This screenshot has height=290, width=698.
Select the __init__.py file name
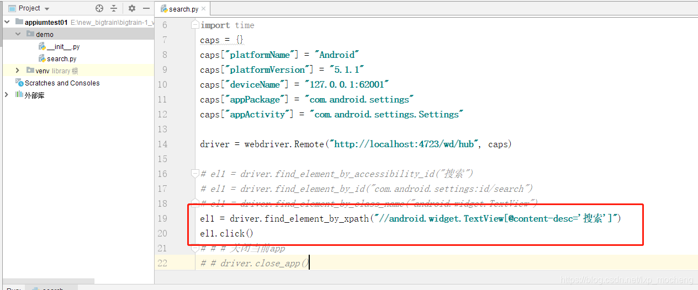click(64, 47)
